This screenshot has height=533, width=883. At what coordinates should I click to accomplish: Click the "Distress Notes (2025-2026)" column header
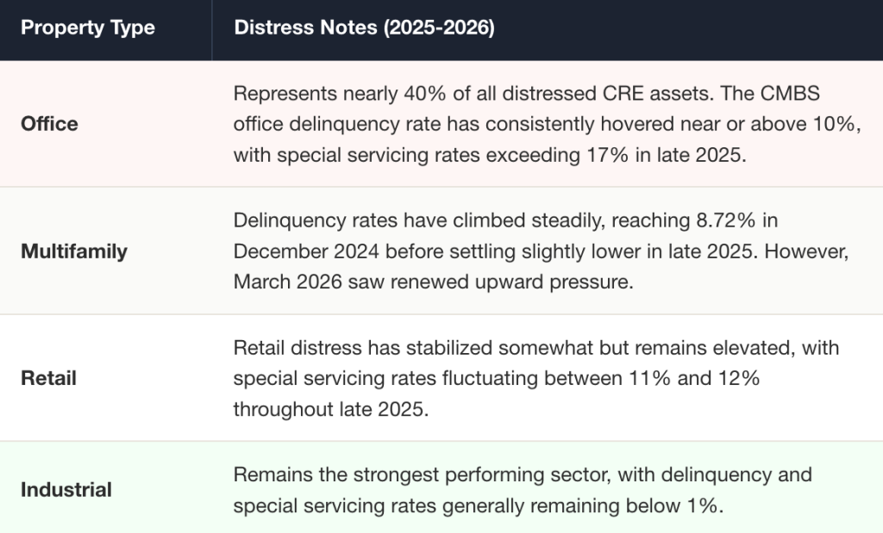(364, 28)
